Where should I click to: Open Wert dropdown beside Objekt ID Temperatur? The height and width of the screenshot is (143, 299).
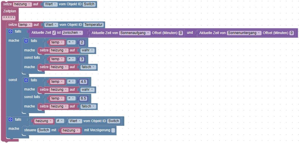pos(51,25)
